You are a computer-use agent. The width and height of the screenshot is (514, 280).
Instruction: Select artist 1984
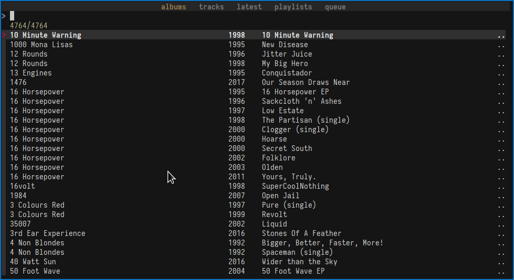[x=18, y=196]
